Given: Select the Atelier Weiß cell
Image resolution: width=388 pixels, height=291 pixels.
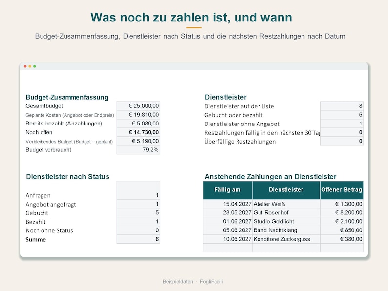Looking at the screenshot, I should click(x=286, y=204).
